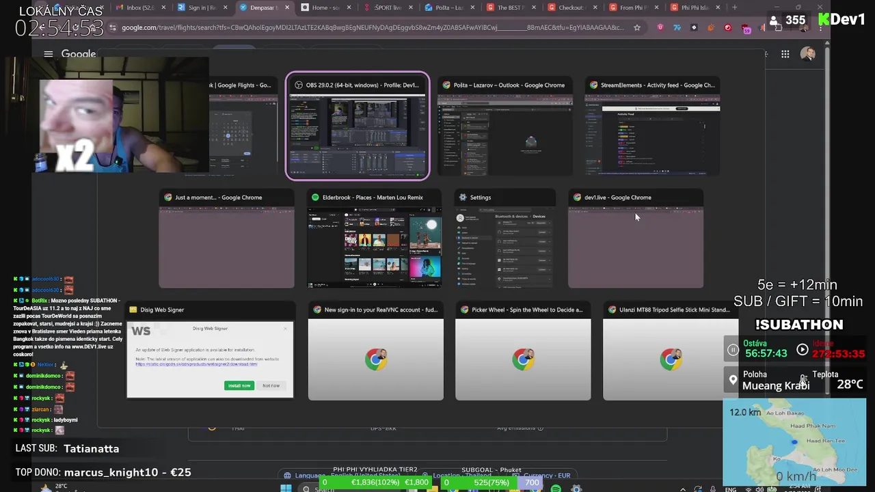Image resolution: width=875 pixels, height=492 pixels.
Task: Open the Pošta – Laz... browser tab
Action: point(448,8)
